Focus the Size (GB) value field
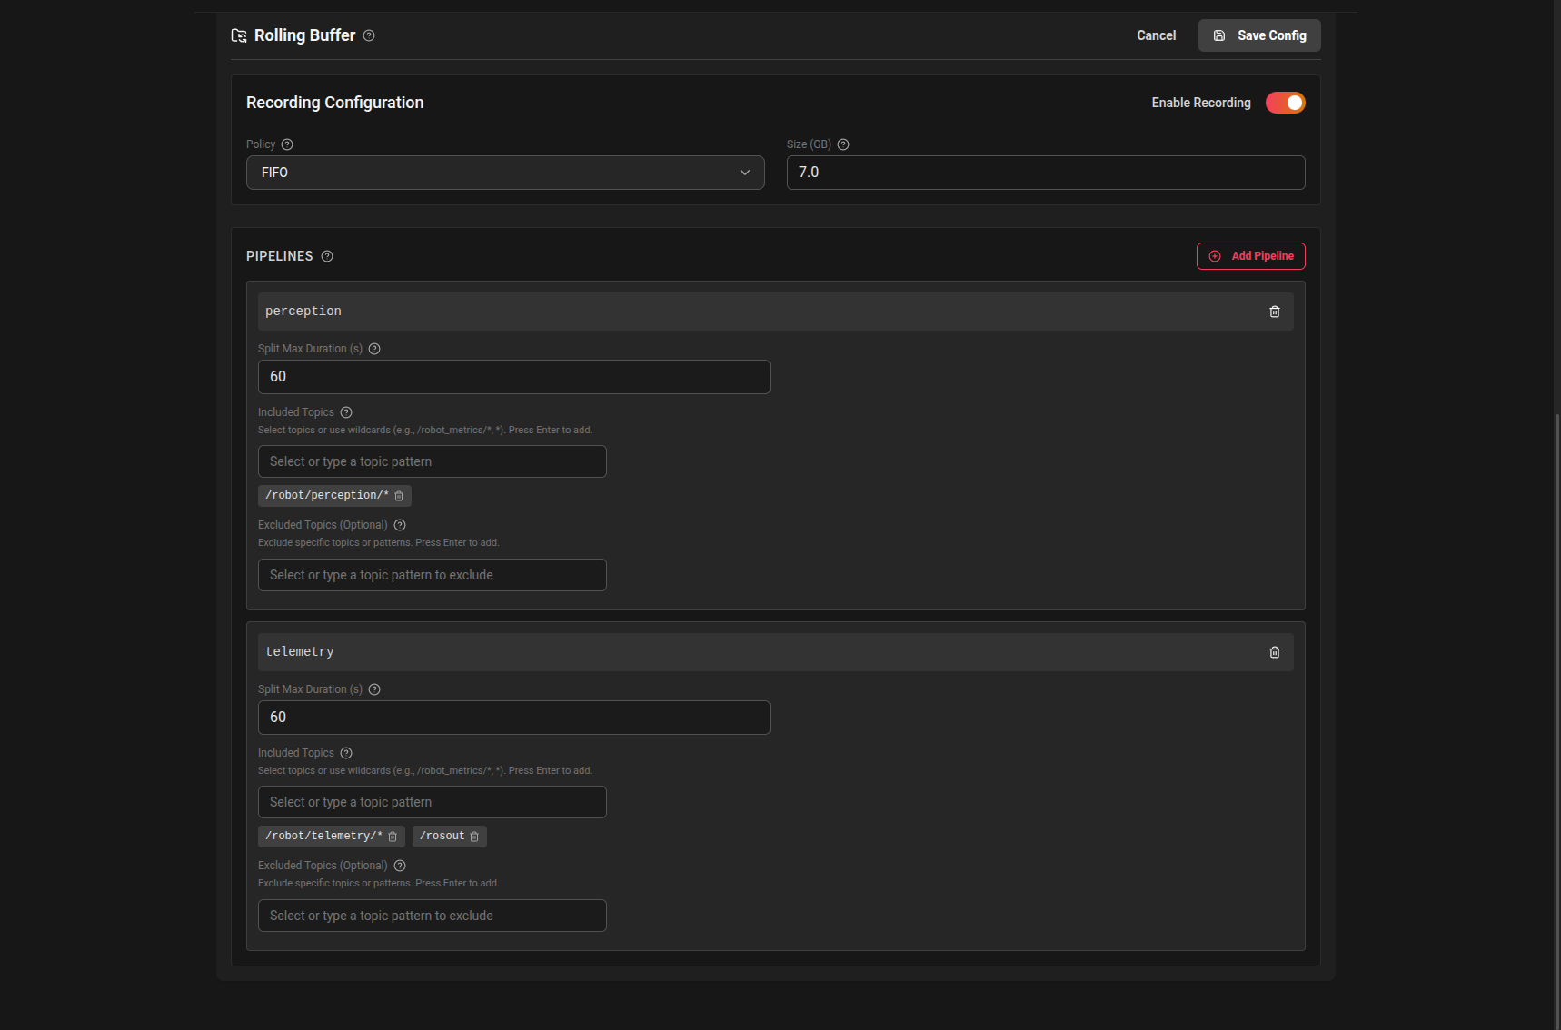This screenshot has width=1561, height=1030. pos(1045,173)
